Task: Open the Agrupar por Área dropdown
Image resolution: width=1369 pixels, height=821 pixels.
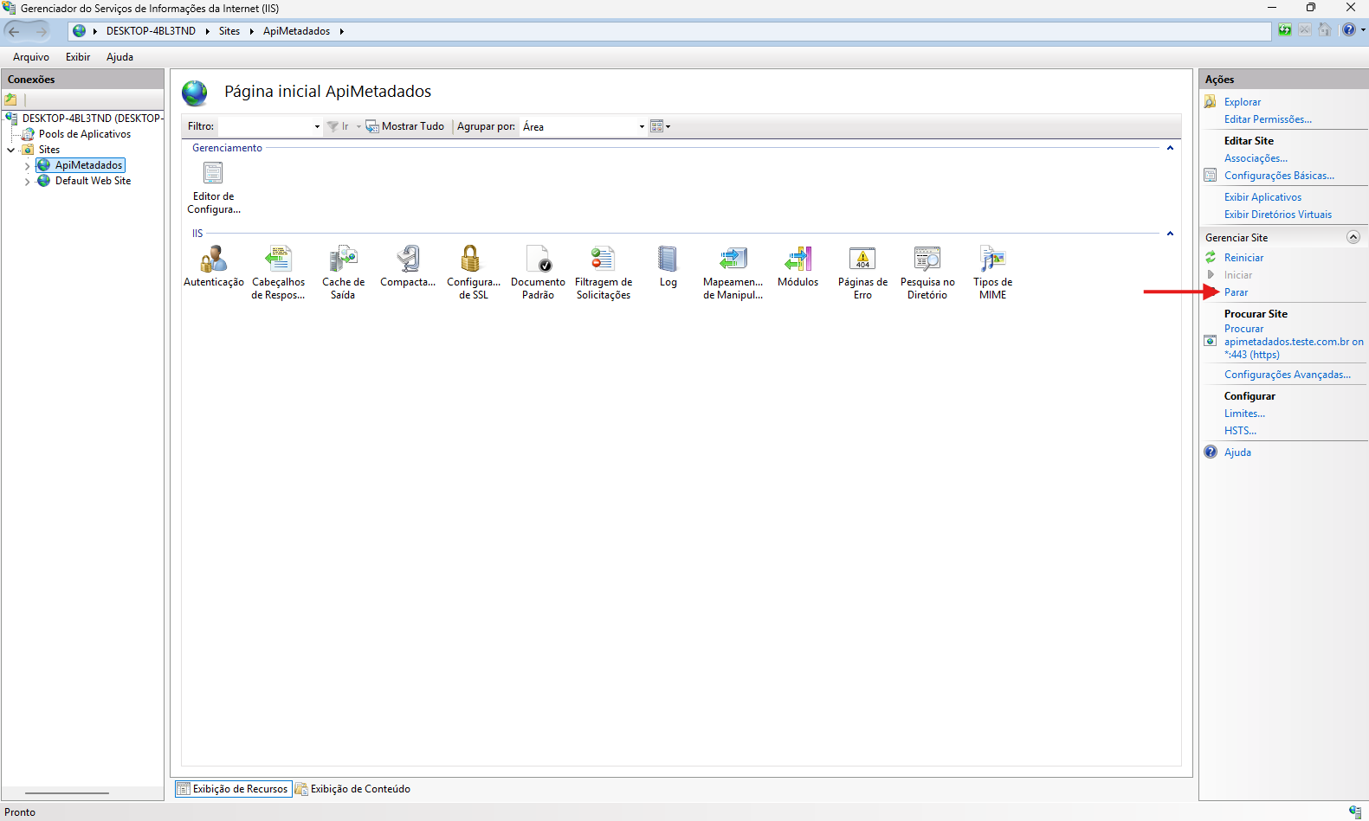Action: (584, 126)
